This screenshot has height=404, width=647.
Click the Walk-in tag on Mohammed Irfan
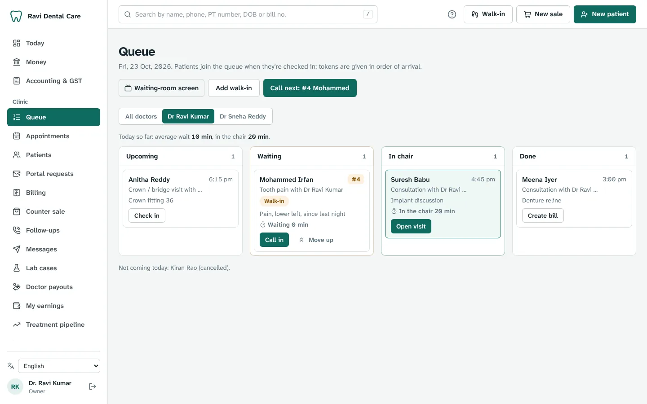274,201
